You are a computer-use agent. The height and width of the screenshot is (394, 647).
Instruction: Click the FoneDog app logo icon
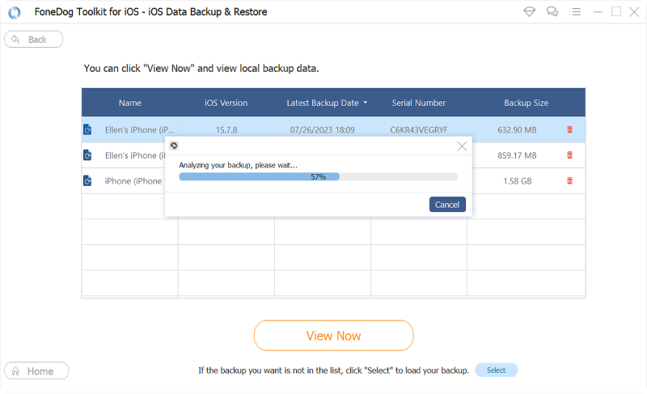15,12
